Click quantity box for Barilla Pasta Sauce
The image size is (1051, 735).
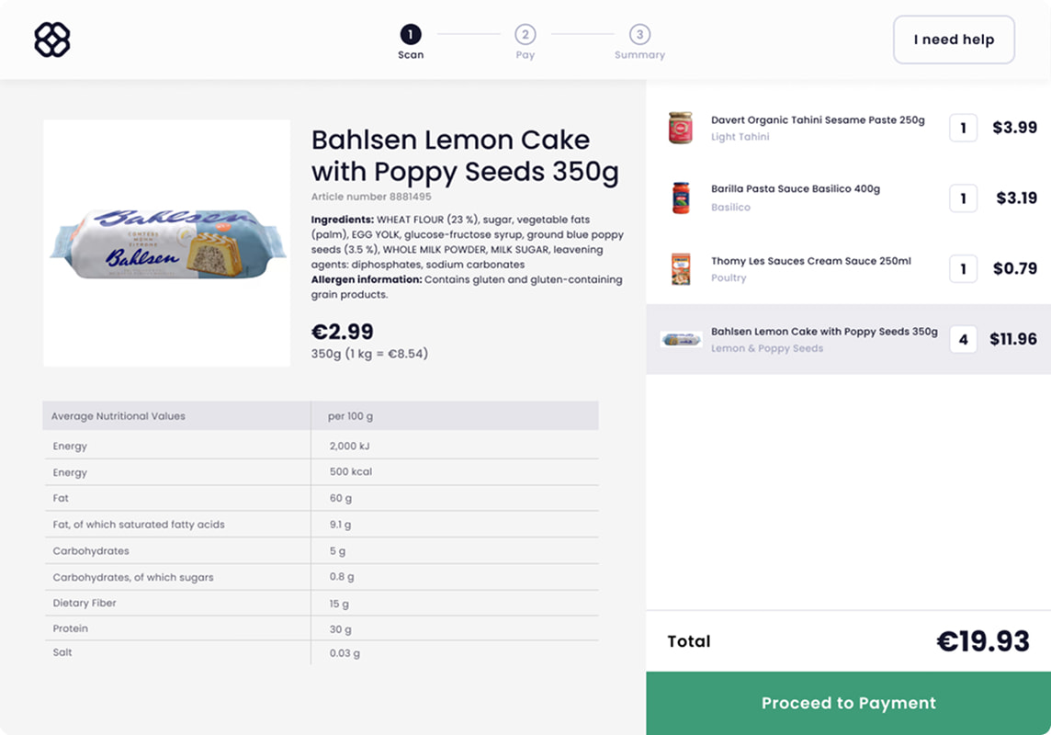[963, 198]
